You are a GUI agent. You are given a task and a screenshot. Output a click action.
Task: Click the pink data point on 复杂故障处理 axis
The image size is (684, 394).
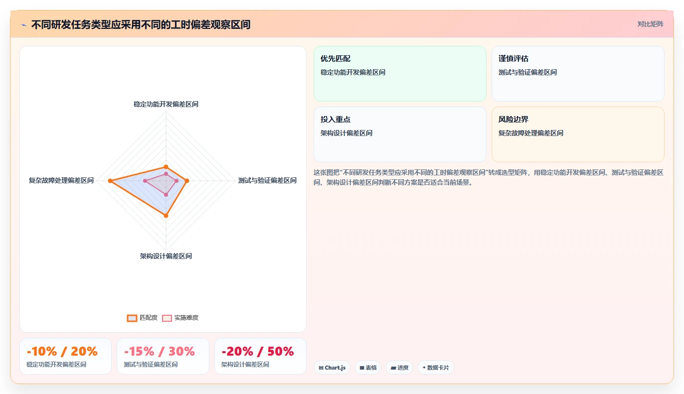pyautogui.click(x=145, y=181)
